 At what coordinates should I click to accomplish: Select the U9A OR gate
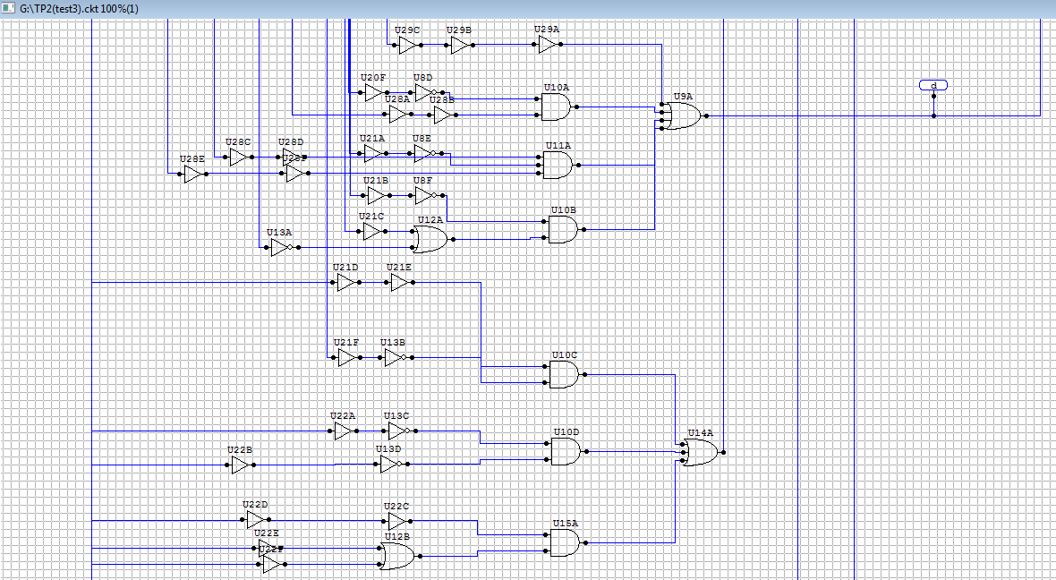[x=682, y=115]
